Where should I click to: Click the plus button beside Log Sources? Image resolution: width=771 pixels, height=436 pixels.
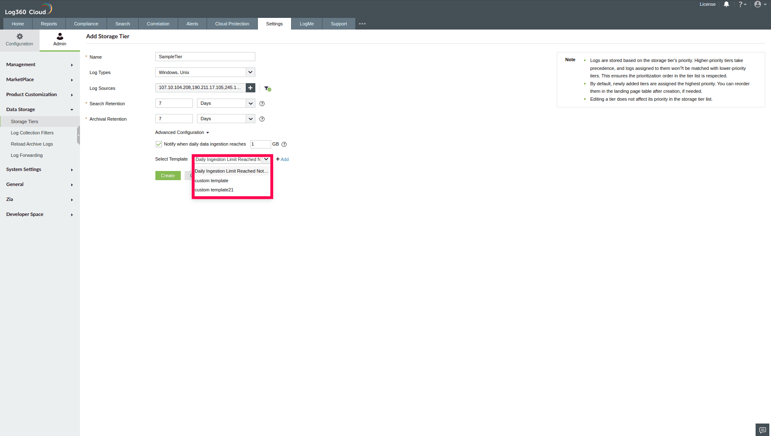coord(250,88)
